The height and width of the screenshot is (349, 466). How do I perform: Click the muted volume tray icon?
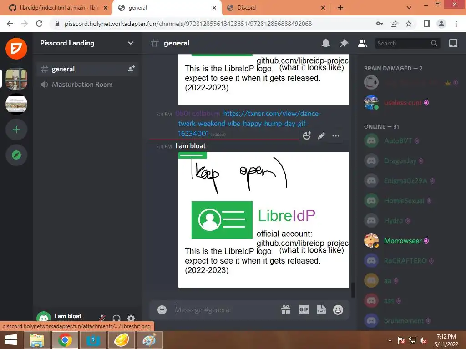point(423,340)
